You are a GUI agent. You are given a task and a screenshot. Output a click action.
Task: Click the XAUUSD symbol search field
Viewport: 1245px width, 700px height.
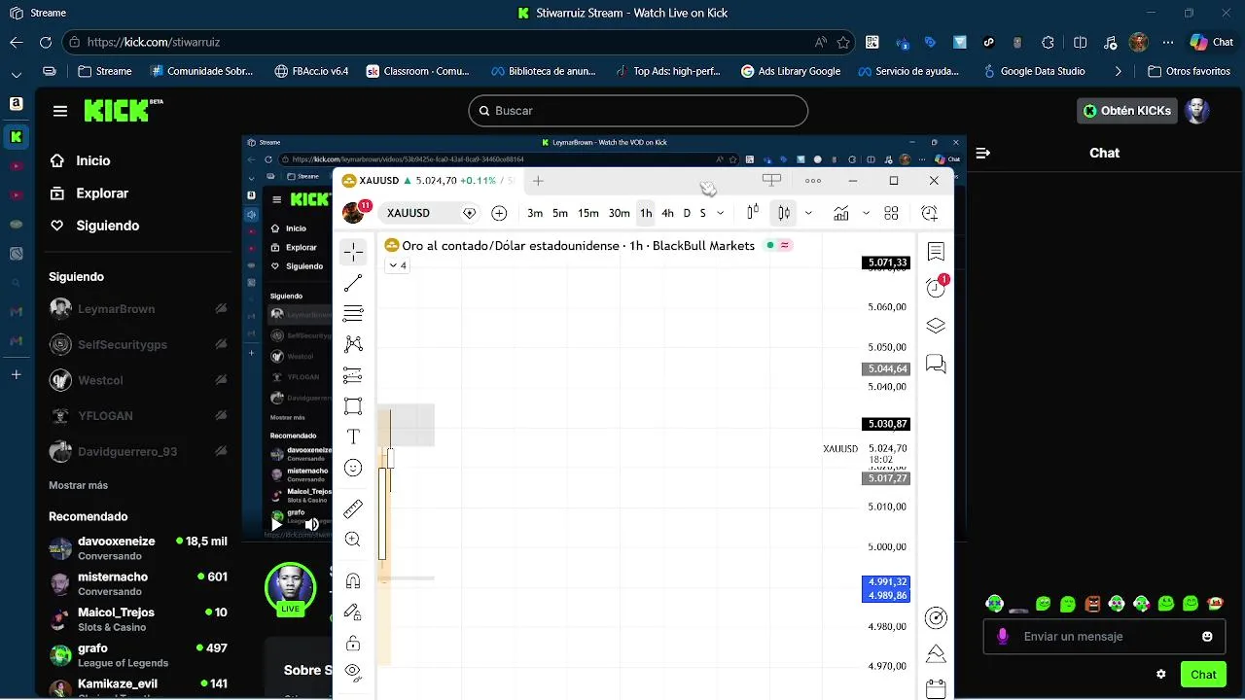coord(428,213)
